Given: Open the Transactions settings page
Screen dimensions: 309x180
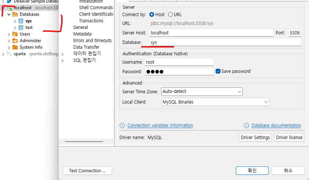Looking at the screenshot, I should click(x=91, y=21).
